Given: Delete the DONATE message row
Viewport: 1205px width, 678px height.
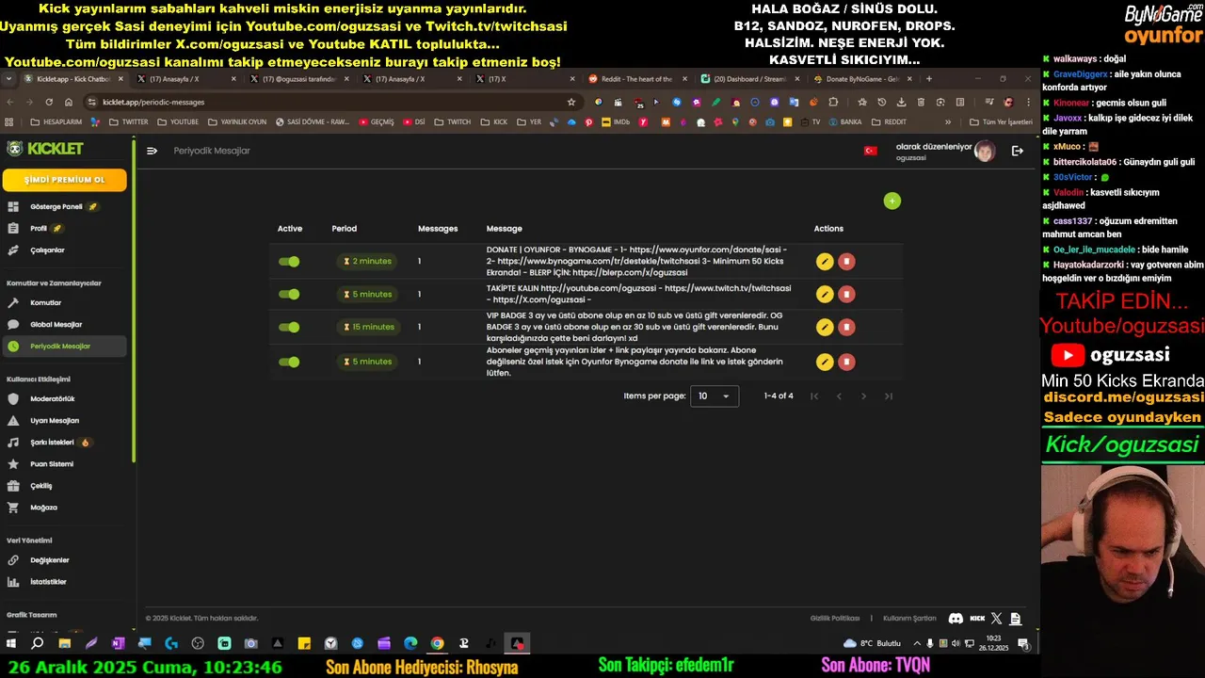Looking at the screenshot, I should pos(846,262).
